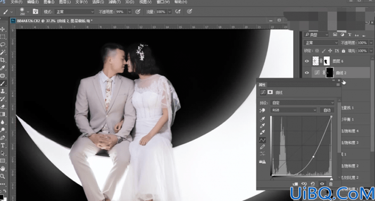
Task: Filter layers by pixel layer type
Action: pyautogui.click(x=335, y=34)
